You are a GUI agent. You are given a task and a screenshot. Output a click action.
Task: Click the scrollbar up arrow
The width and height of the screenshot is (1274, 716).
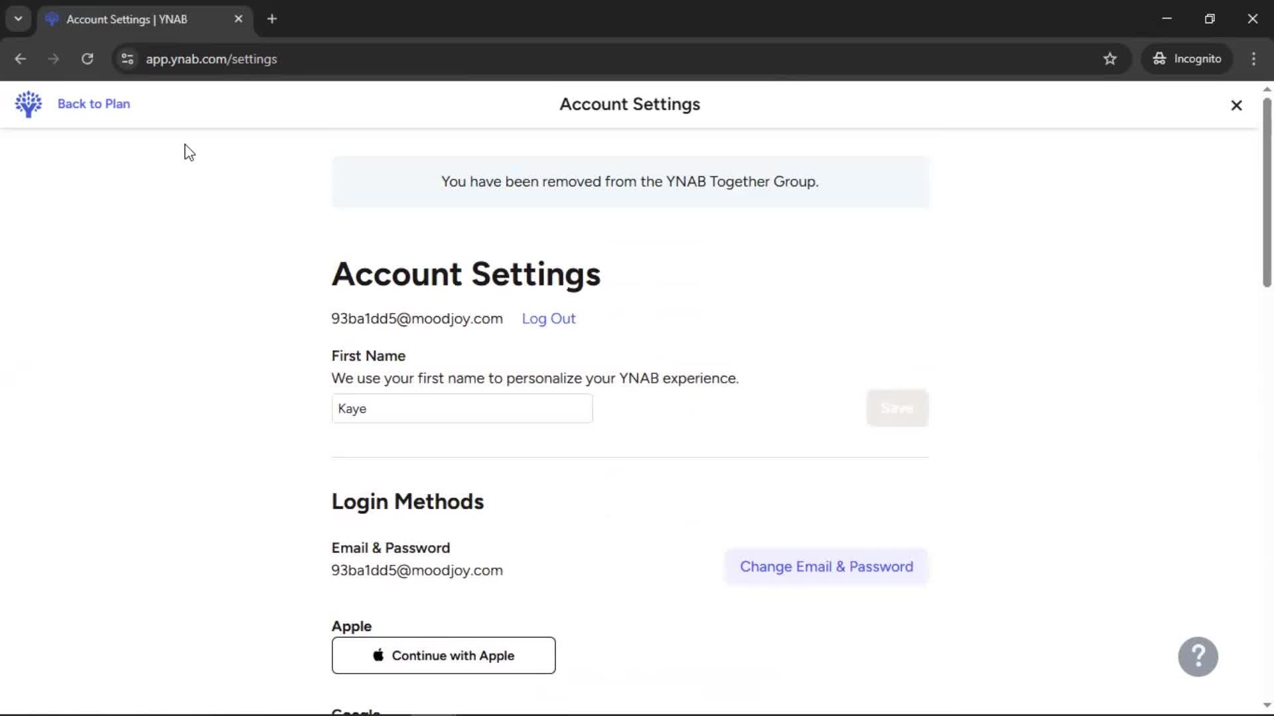pos(1267,89)
